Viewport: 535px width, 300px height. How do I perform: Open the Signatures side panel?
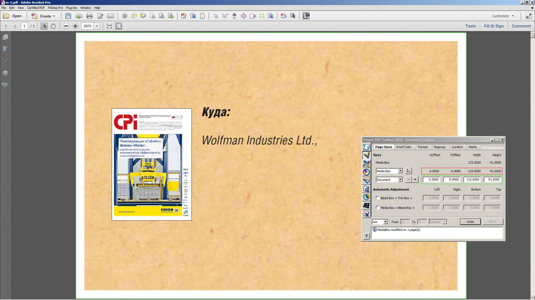pyautogui.click(x=5, y=85)
